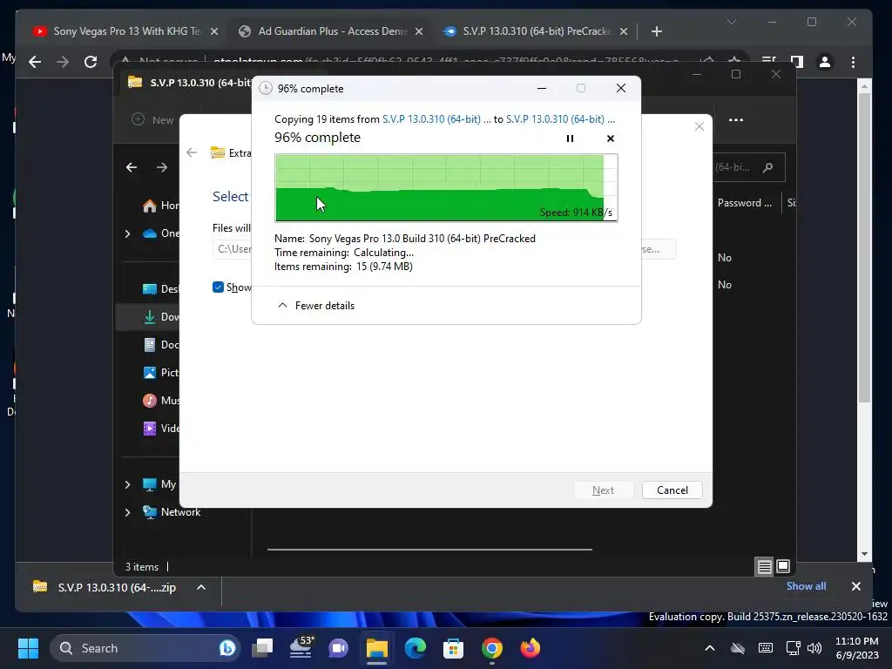Open download options chevron for zip
The height and width of the screenshot is (669, 892).
pyautogui.click(x=201, y=587)
